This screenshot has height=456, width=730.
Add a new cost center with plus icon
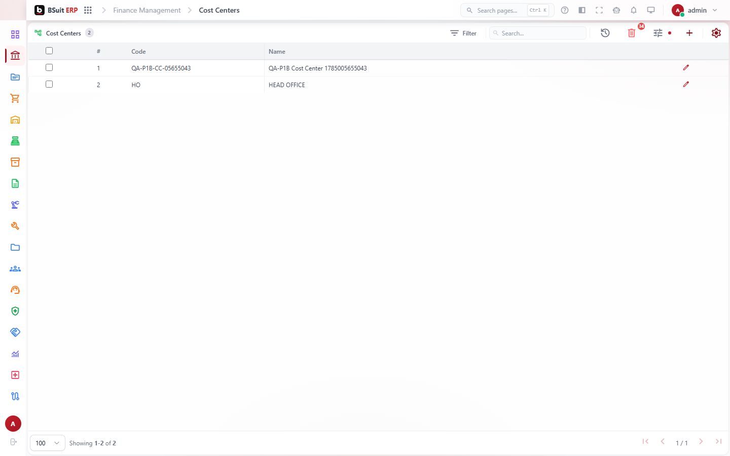tap(689, 33)
